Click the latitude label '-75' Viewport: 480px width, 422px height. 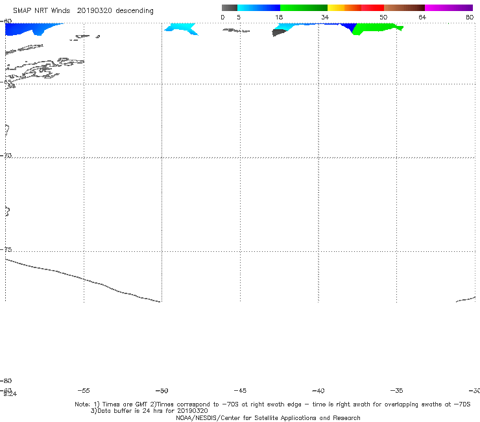pyautogui.click(x=6, y=249)
